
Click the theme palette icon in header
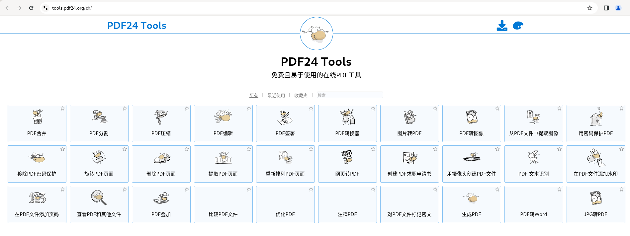(x=518, y=26)
